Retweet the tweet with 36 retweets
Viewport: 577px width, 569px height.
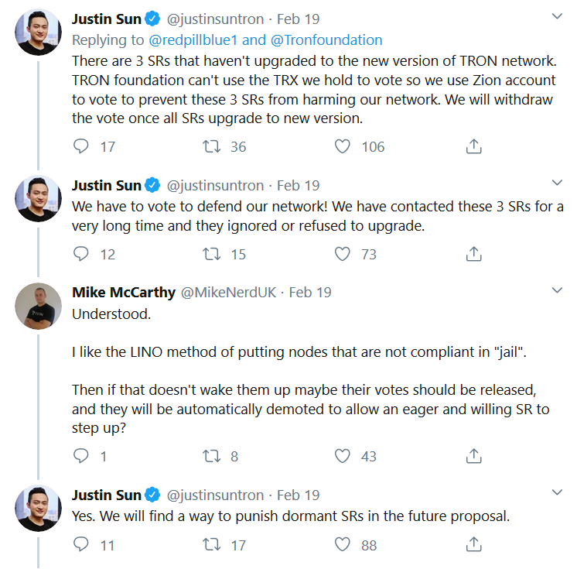212,146
